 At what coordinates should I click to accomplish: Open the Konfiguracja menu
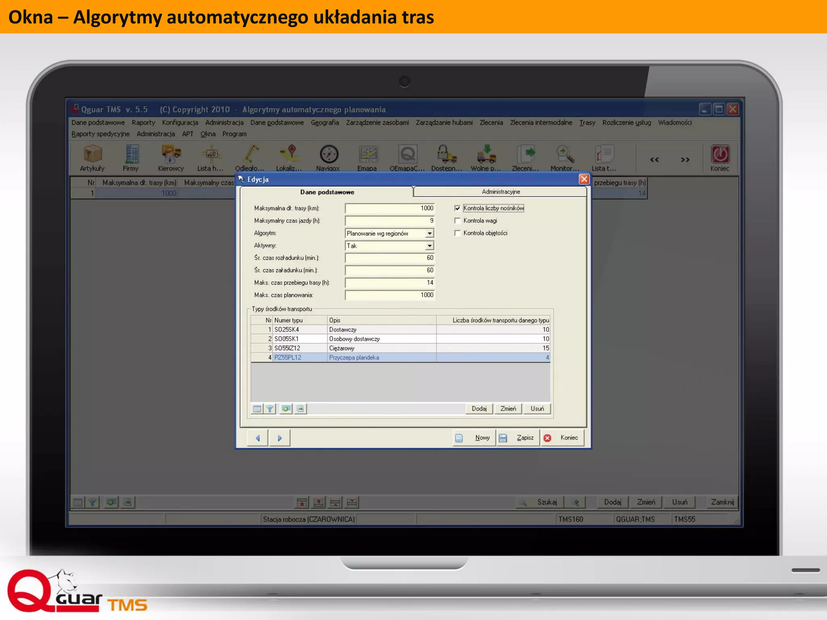pyautogui.click(x=180, y=123)
